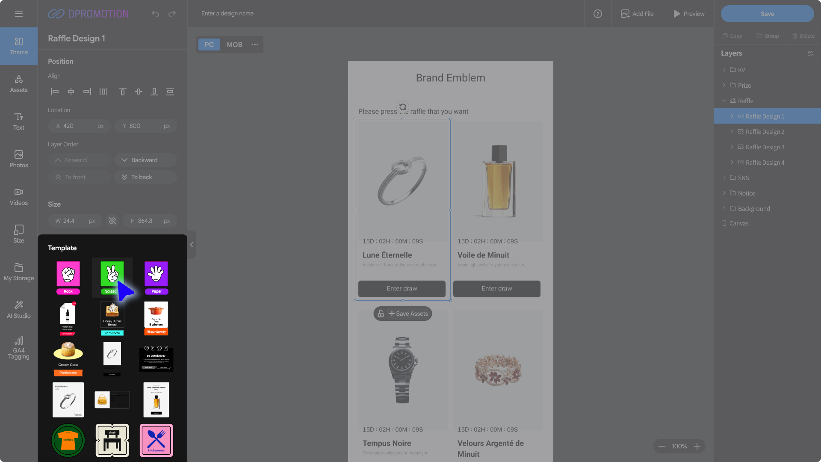This screenshot has width=821, height=462.
Task: Expand the KV layer folder
Action: 724,70
